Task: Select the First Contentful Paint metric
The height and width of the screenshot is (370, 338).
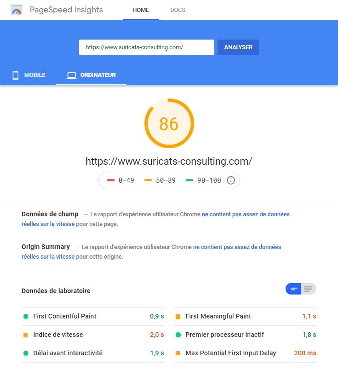Action: click(93, 317)
